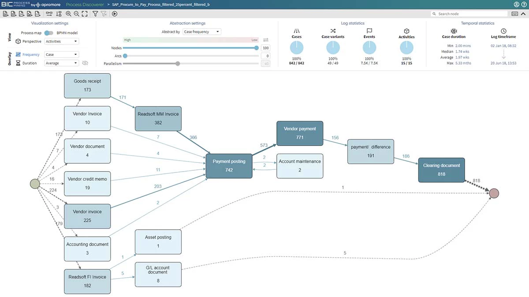529x297 pixels.
Task: Start the log animation playback icon
Action: pos(114,14)
